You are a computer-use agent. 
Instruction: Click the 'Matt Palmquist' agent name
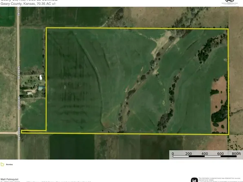pyautogui.click(x=9, y=179)
